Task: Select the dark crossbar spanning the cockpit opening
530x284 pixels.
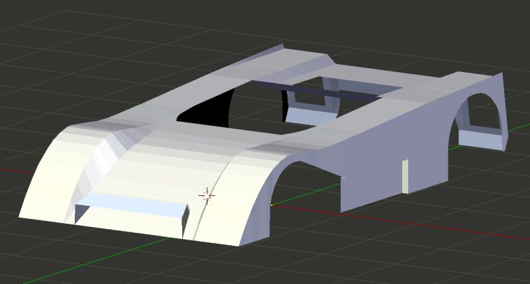Action: (x=318, y=90)
